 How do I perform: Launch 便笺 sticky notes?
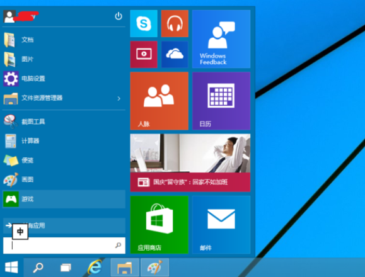64,160
